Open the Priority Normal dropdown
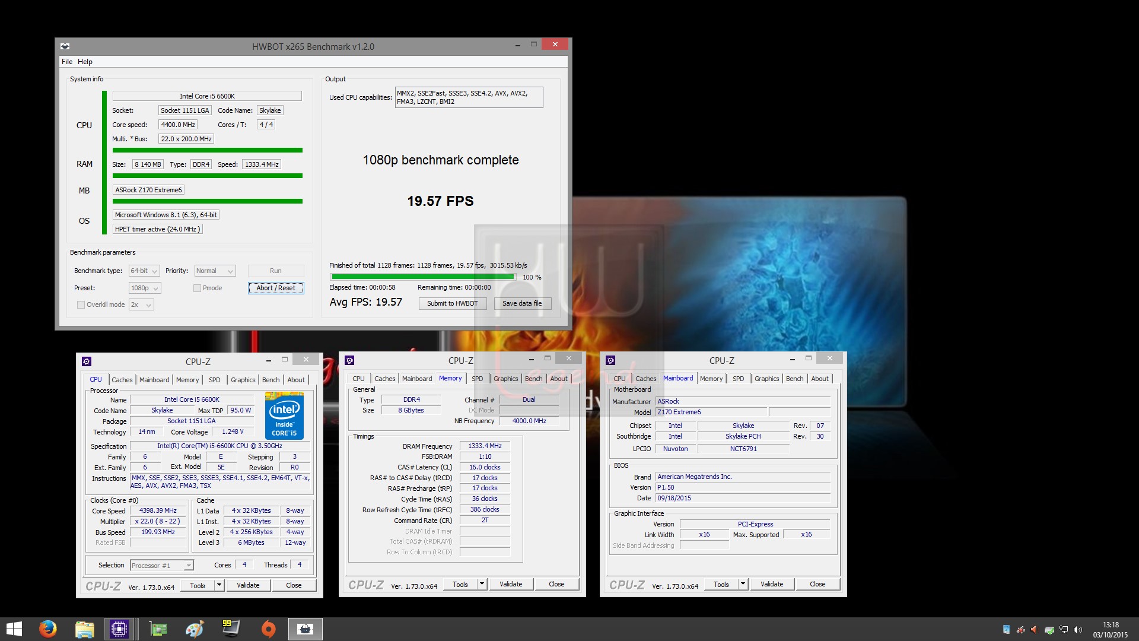Screen dimensions: 1139x641 215,271
